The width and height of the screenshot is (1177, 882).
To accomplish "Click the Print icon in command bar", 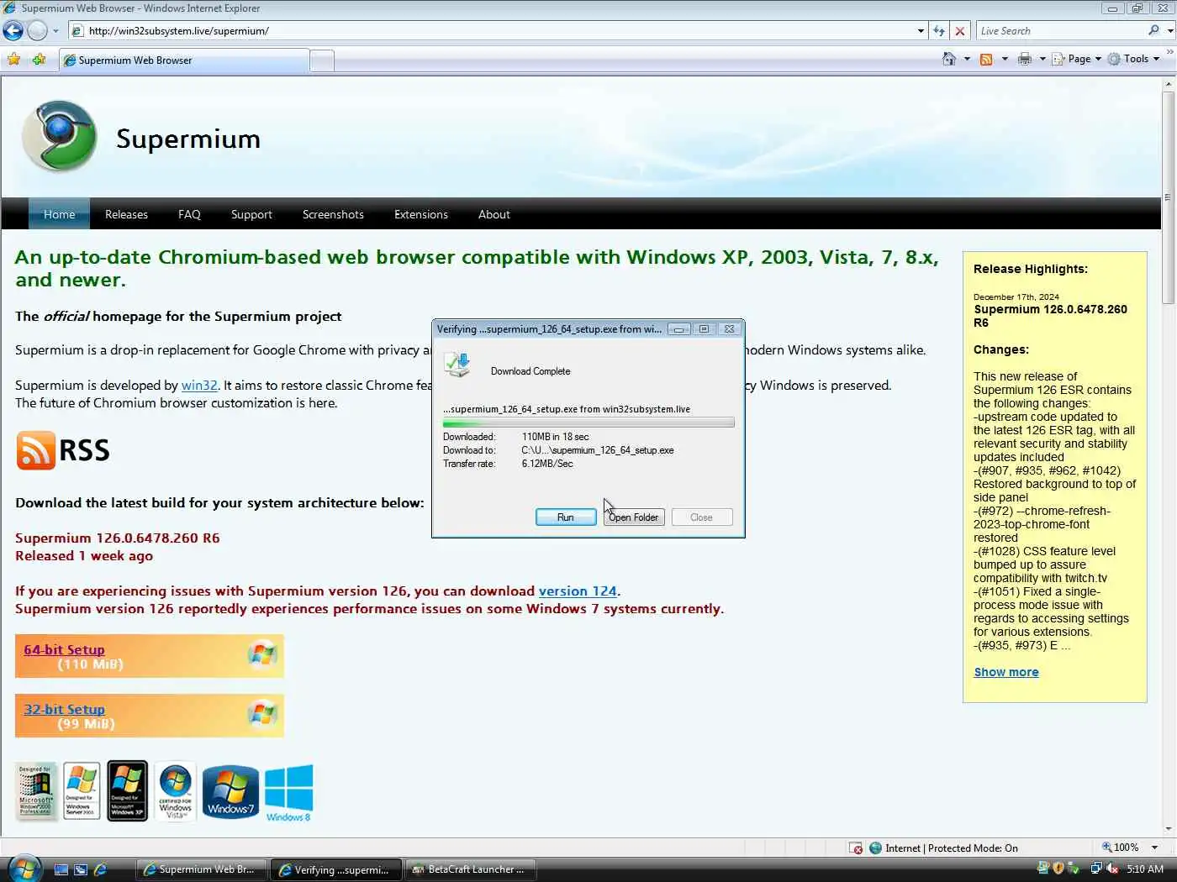I will [1025, 59].
